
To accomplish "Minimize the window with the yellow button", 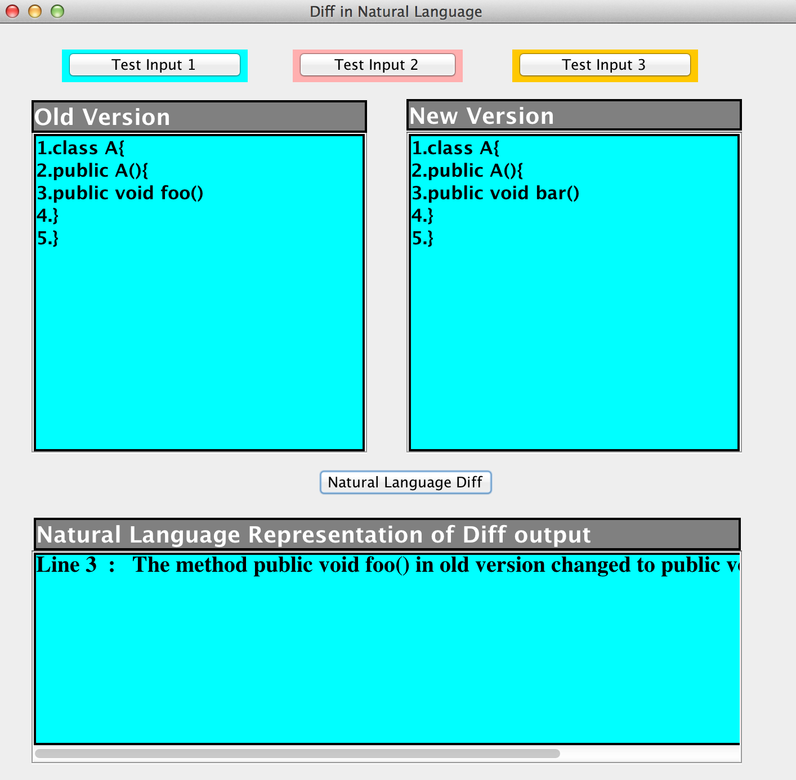I will point(35,11).
